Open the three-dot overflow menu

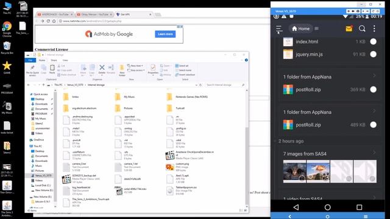(x=374, y=29)
